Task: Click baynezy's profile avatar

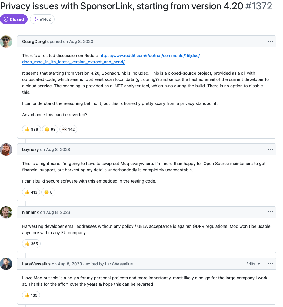Action: pos(6,150)
